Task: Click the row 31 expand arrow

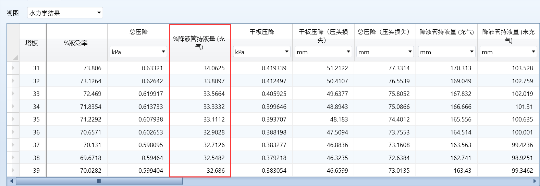Action: (x=13, y=68)
